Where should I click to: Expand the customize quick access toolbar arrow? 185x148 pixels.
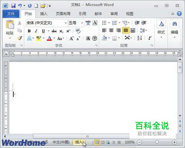point(50,6)
